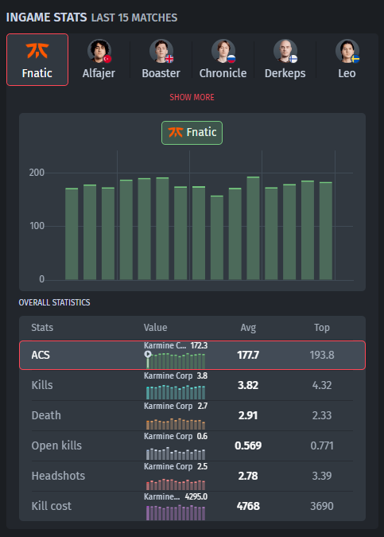Click Open kills average 0.569
Image resolution: width=384 pixels, height=537 pixels.
(248, 446)
